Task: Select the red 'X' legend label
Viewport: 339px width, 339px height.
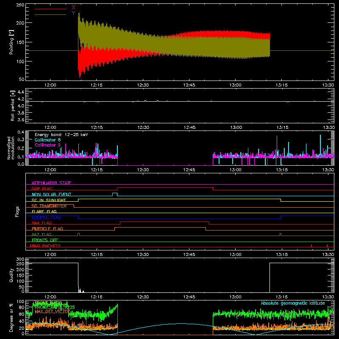Action: [73, 8]
